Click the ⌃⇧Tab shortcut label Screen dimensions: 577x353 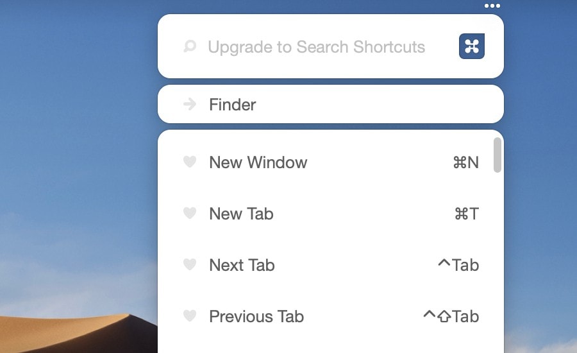pyautogui.click(x=451, y=316)
